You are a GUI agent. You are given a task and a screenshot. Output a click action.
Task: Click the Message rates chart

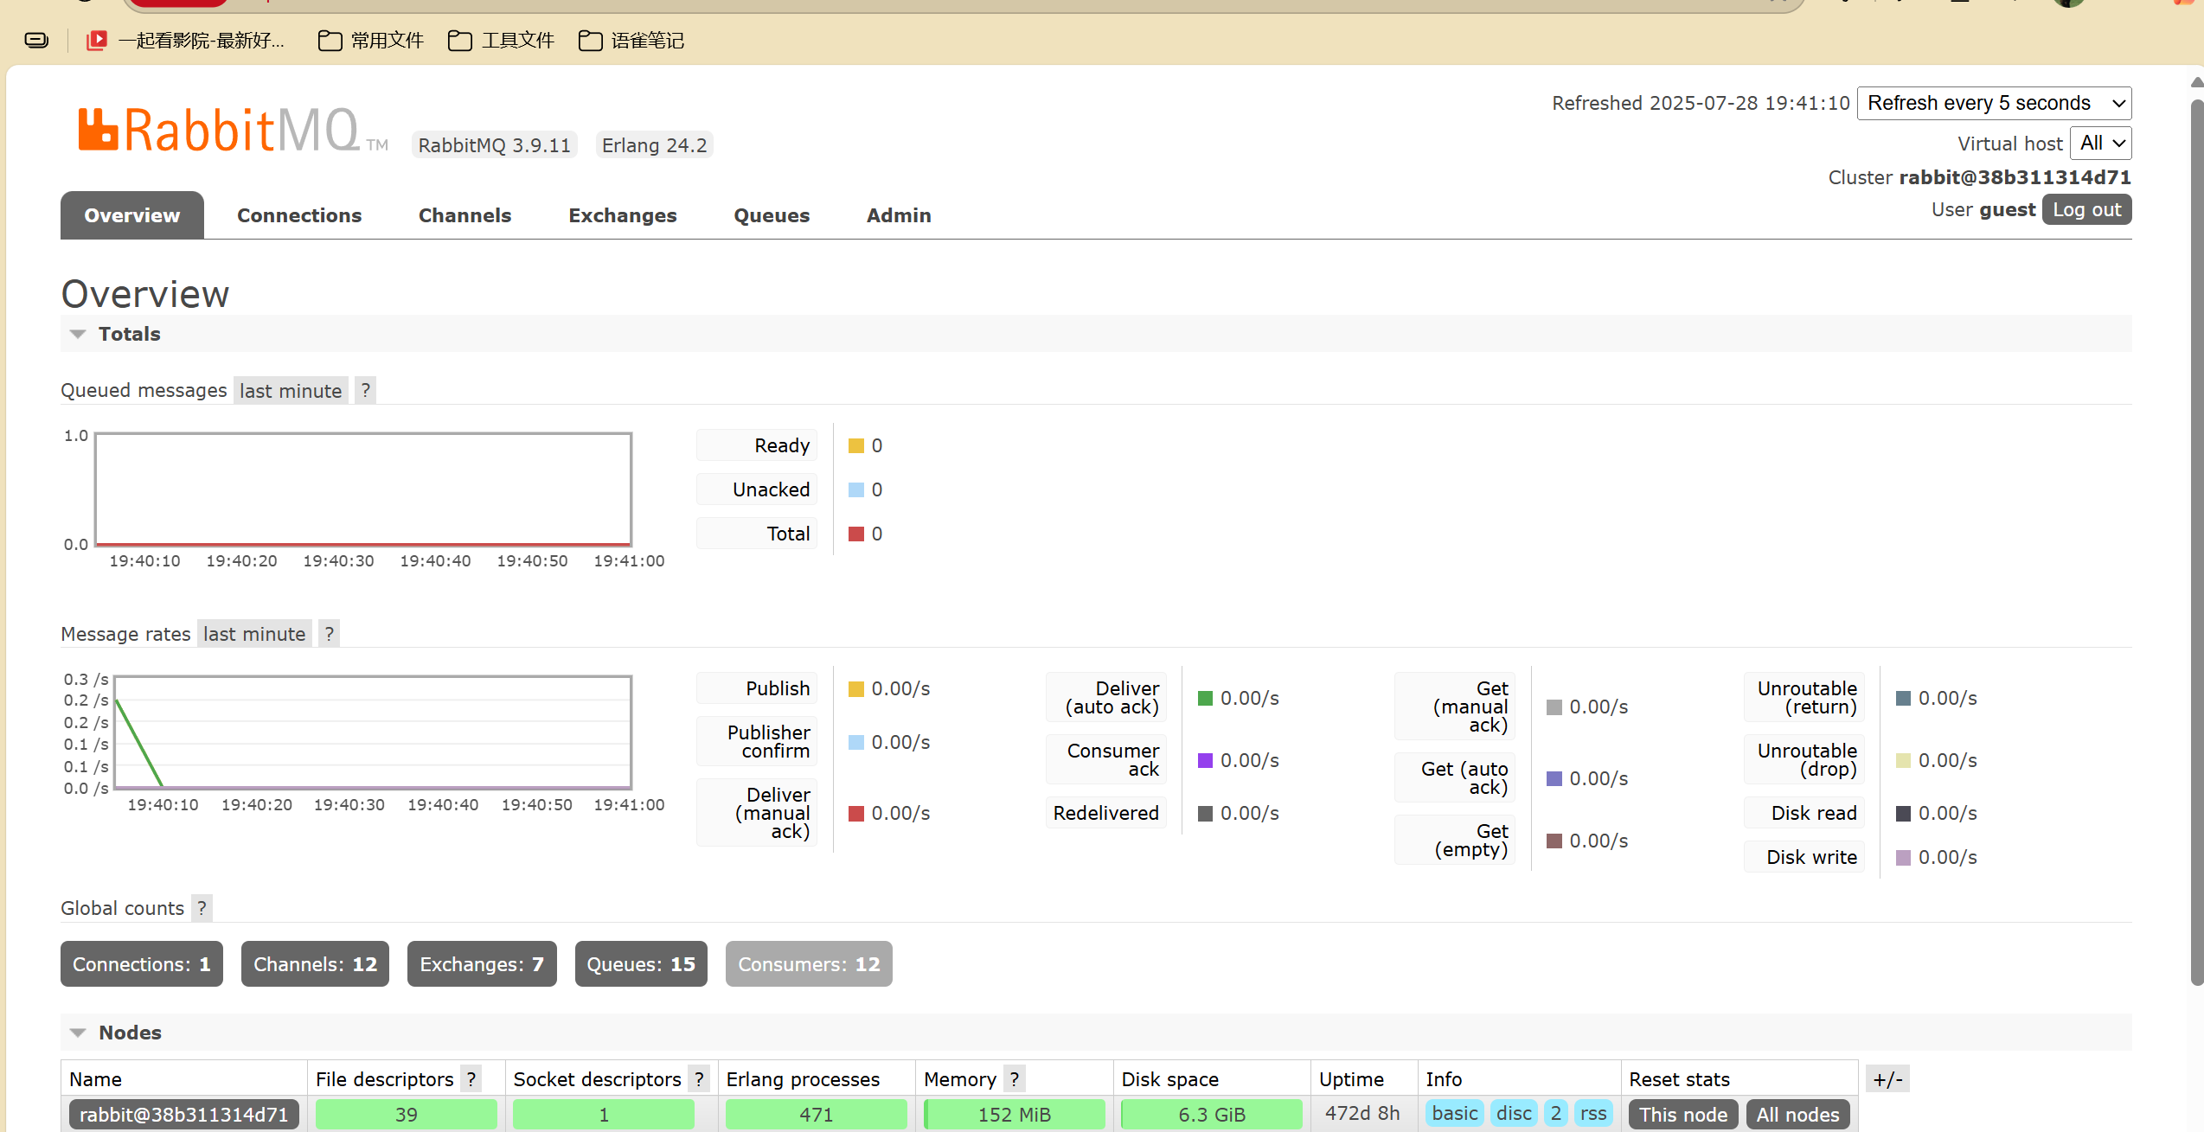point(373,732)
